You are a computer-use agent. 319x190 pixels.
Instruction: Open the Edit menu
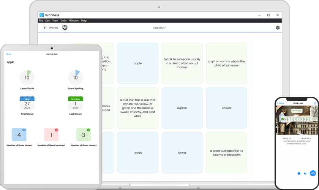click(47, 21)
